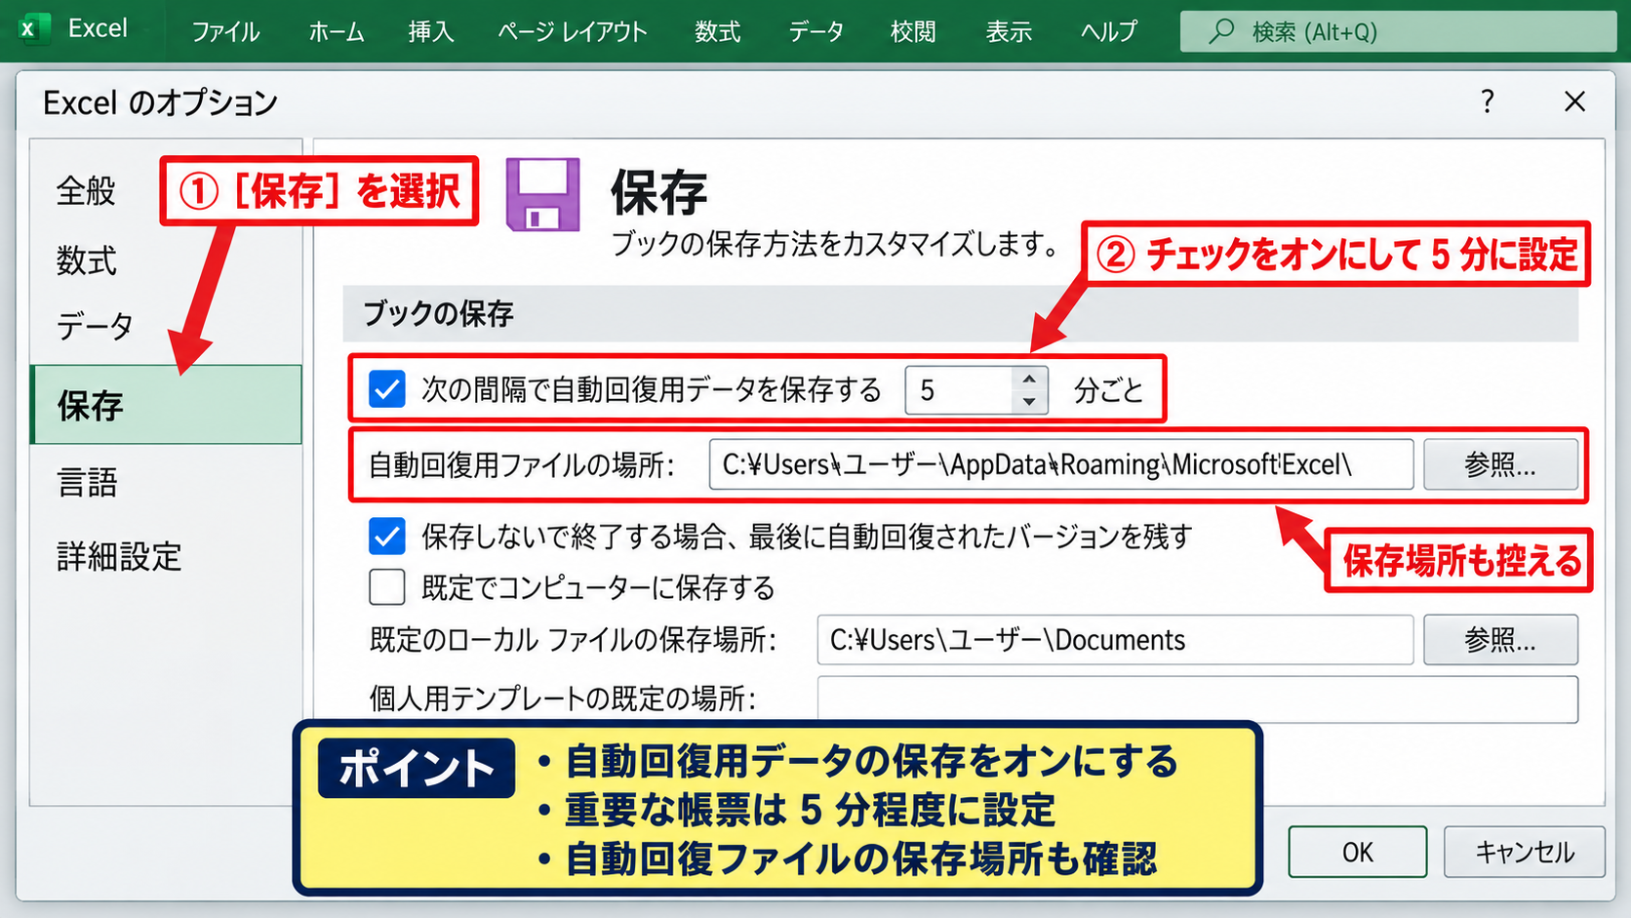This screenshot has height=918, width=1631.
Task: Open the ヘルプ ribbon tab
Action: pos(1109,31)
